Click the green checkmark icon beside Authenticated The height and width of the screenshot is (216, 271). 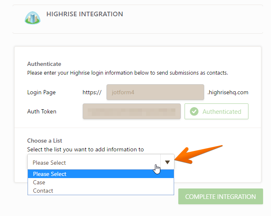(194, 112)
